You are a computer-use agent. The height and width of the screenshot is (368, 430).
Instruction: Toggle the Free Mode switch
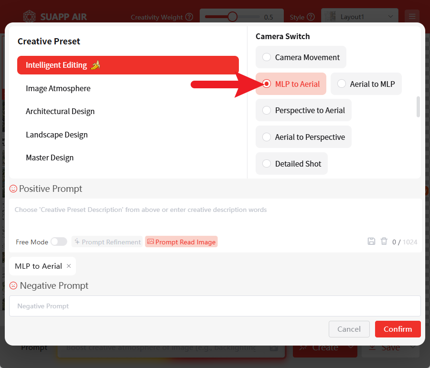coord(59,242)
